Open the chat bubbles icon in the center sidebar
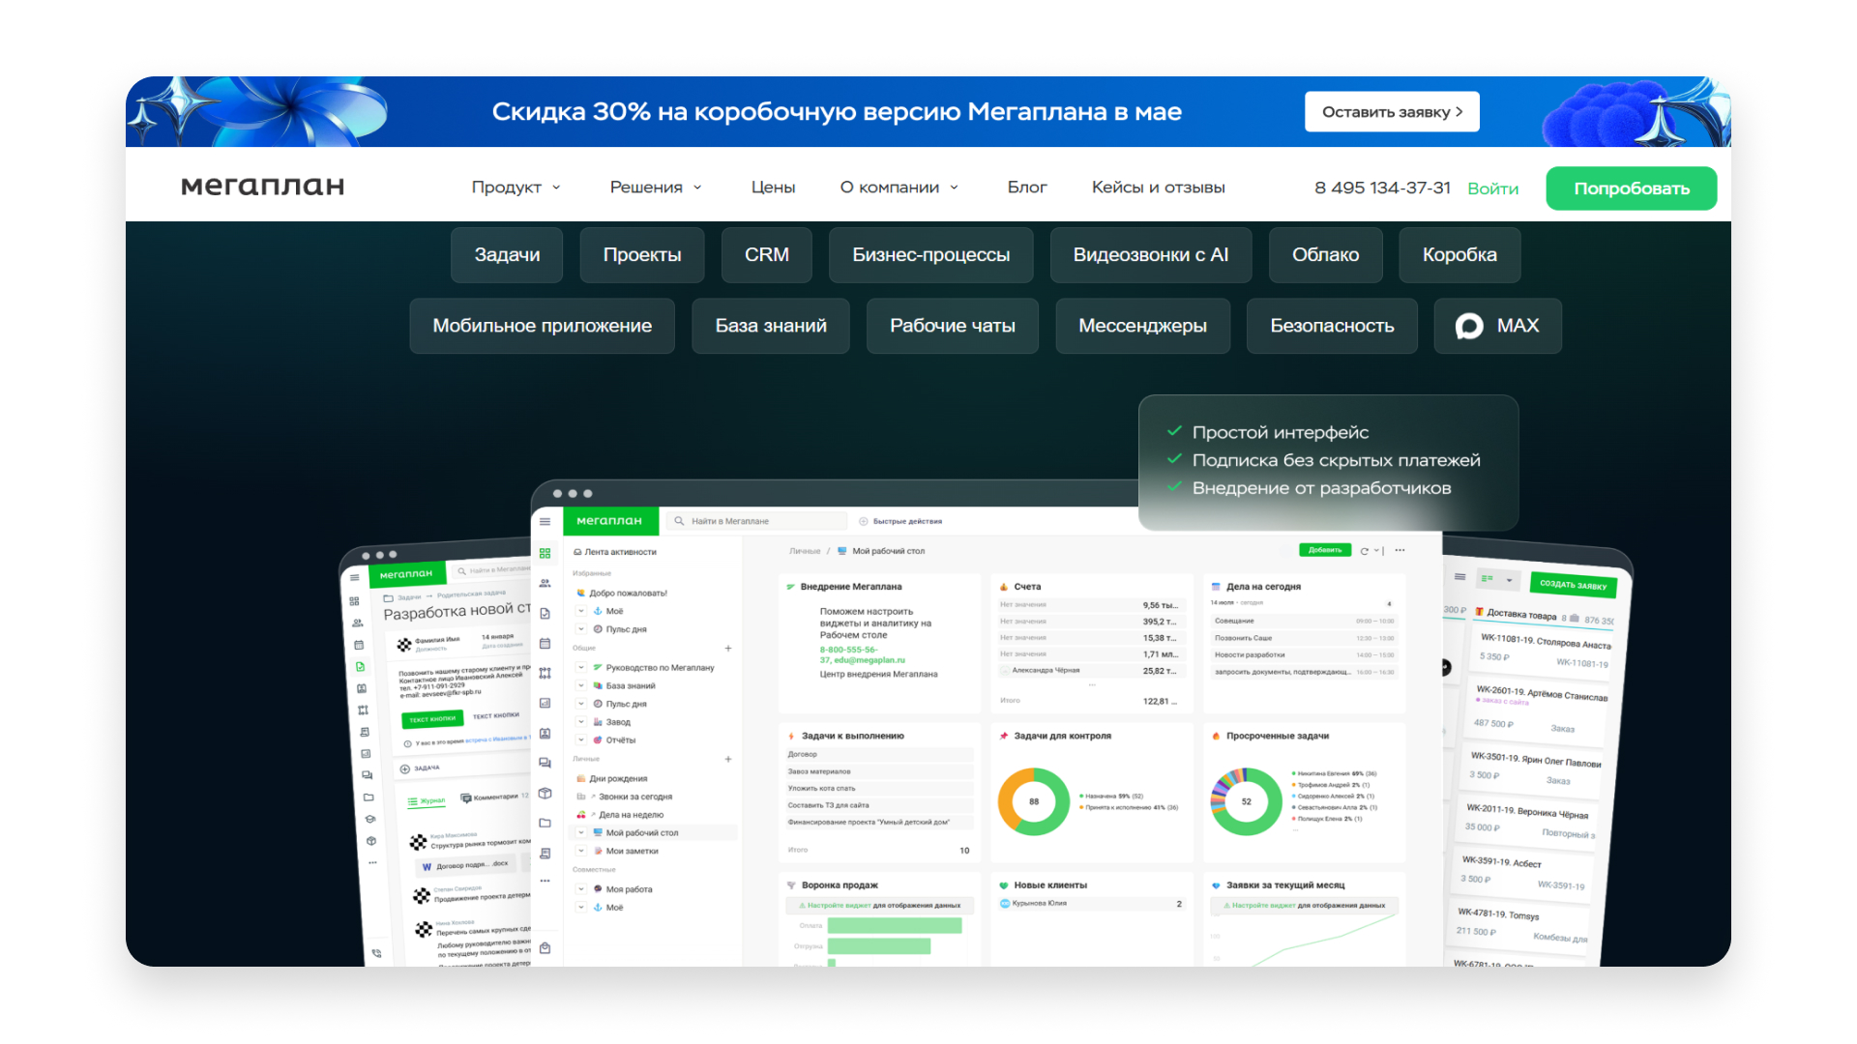1857x1044 pixels. coord(545,763)
